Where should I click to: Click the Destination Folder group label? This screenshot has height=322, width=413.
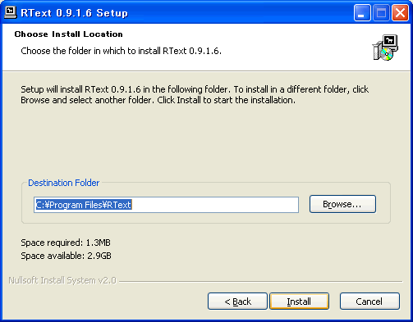tap(64, 183)
